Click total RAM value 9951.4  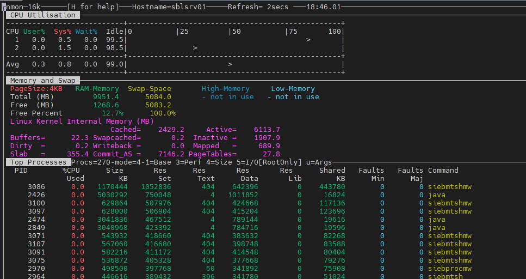(106, 97)
